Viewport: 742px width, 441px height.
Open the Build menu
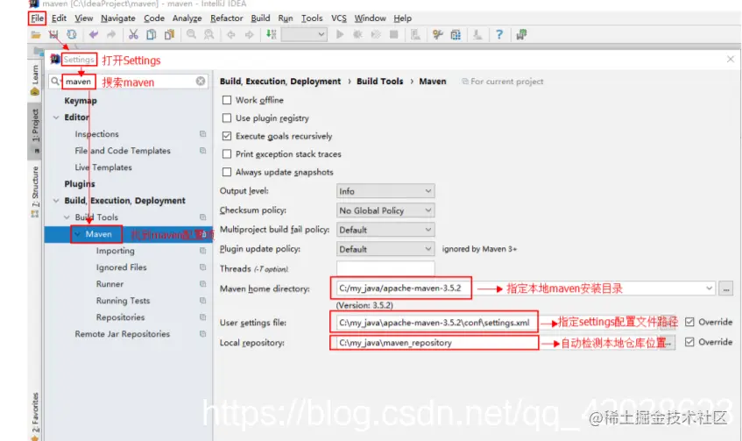(x=260, y=18)
